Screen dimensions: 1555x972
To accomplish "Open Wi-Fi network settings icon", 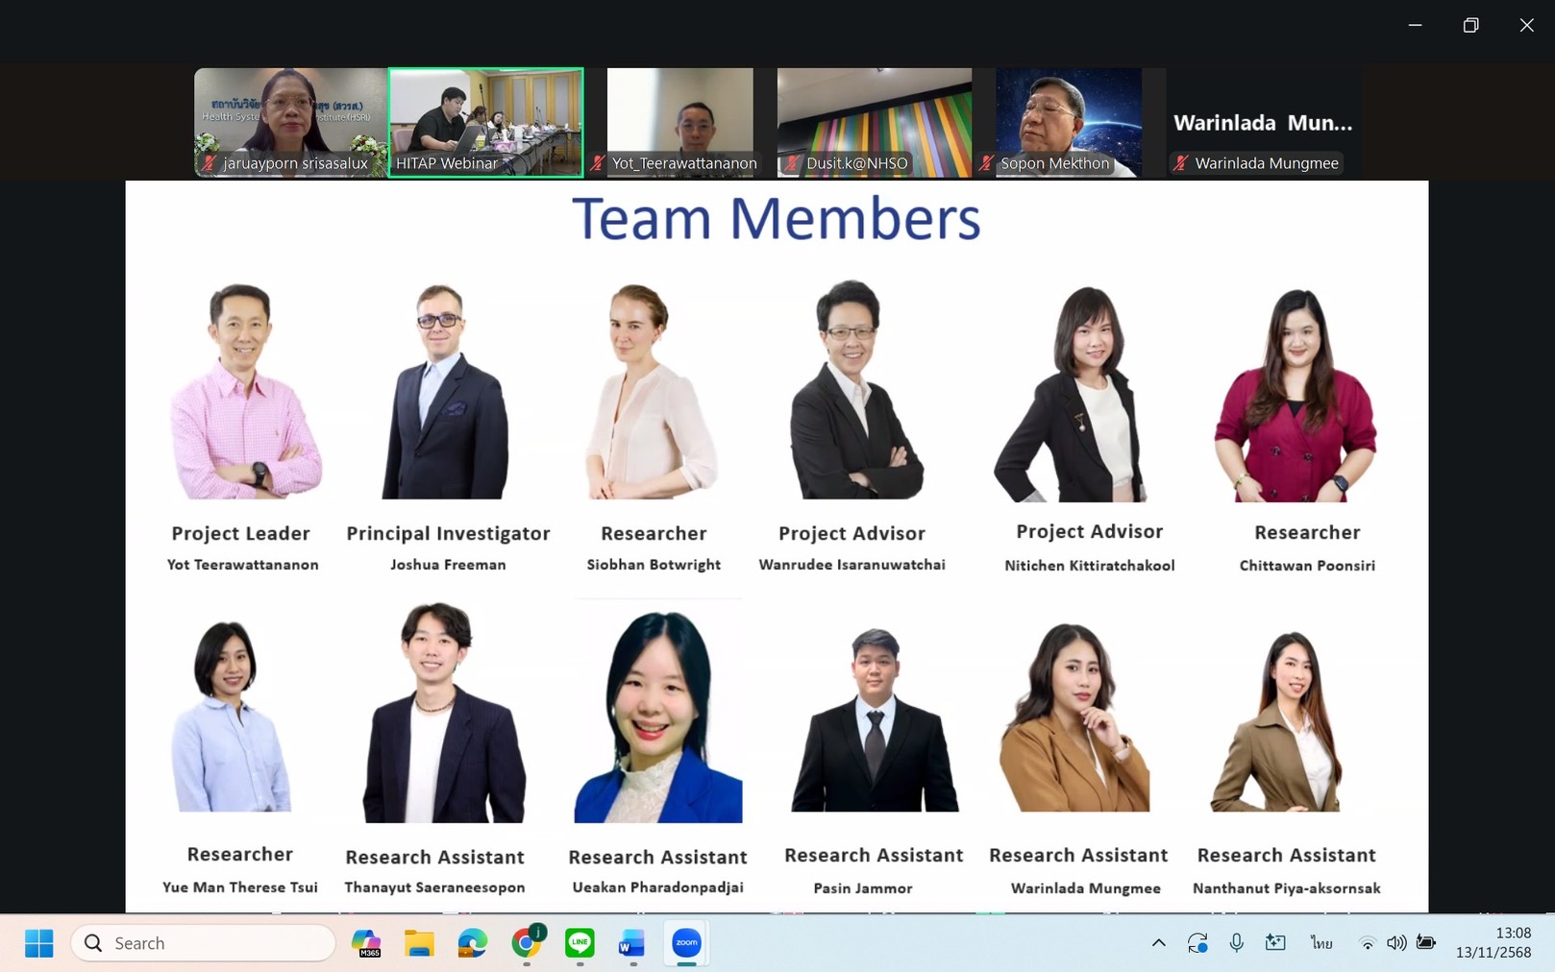I will tap(1366, 943).
